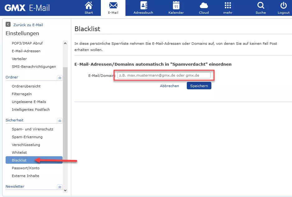Open Ungelesene E-Mails settings

[x=29, y=102]
